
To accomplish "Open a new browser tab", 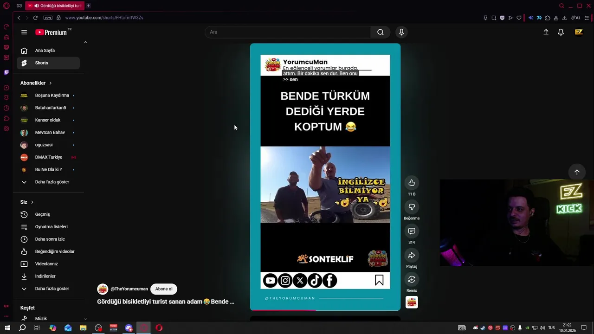I will 88,6.
